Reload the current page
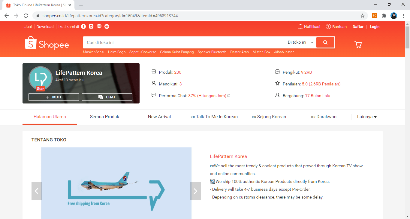Image resolution: width=410 pixels, height=219 pixels. 26,16
